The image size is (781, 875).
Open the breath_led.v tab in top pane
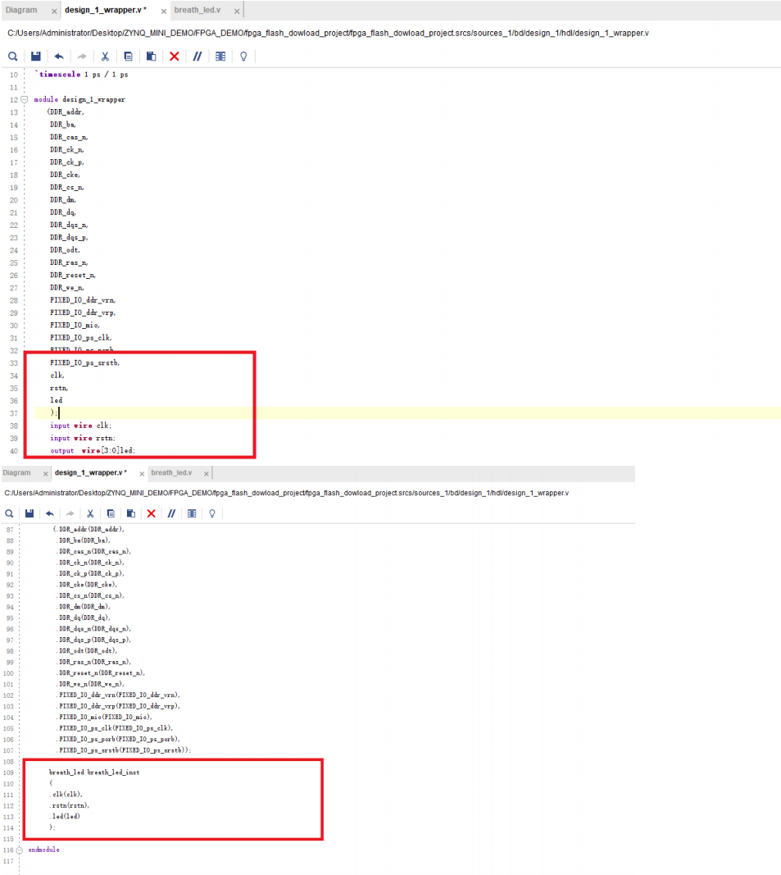(x=197, y=10)
